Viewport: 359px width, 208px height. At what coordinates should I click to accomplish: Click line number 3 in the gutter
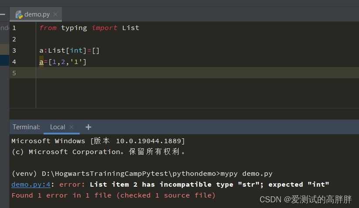tap(14, 50)
